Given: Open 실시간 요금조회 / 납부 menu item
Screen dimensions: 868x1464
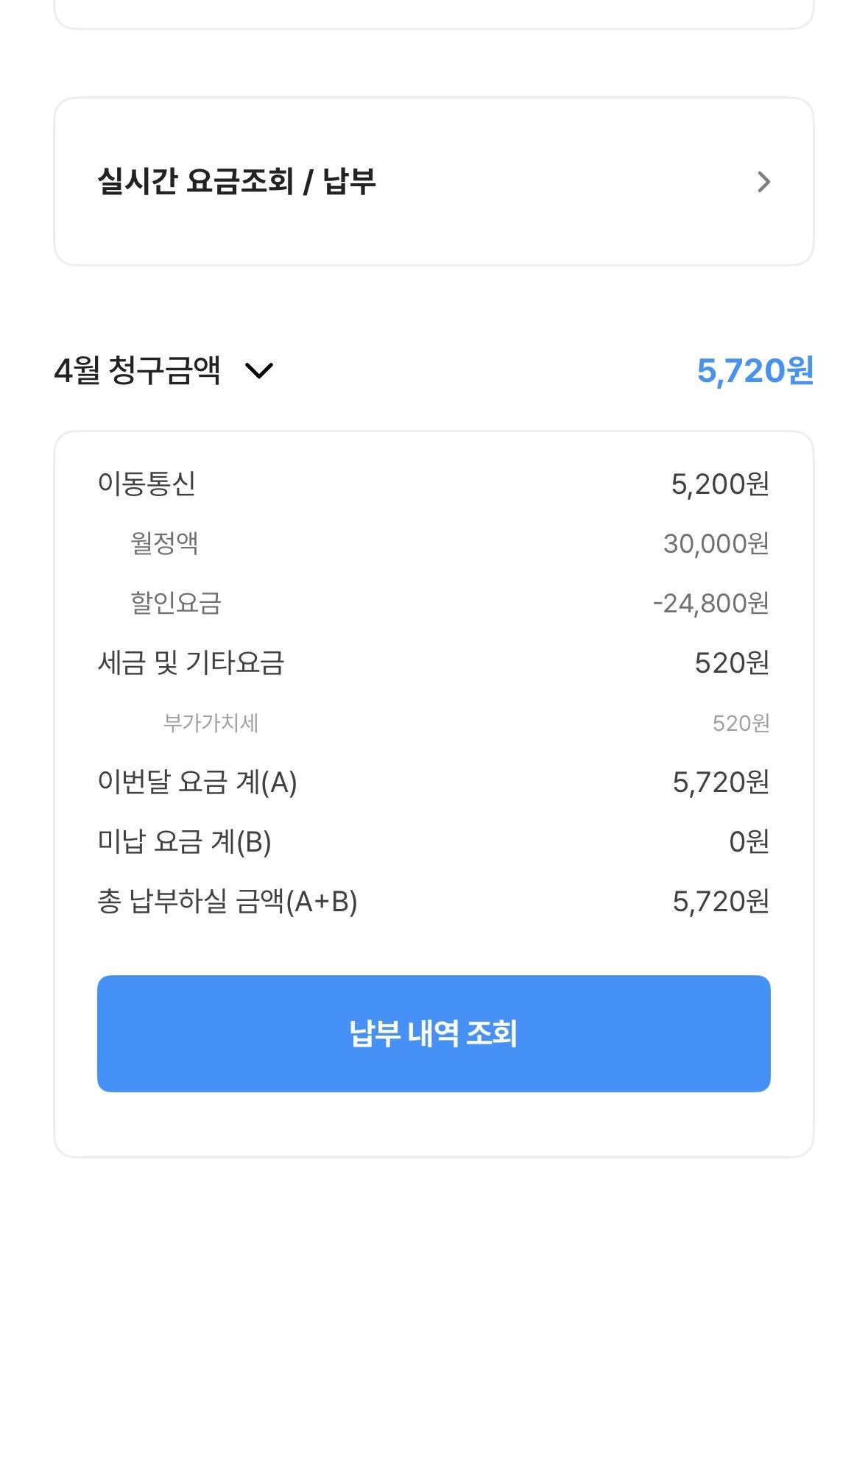Looking at the screenshot, I should click(237, 181).
